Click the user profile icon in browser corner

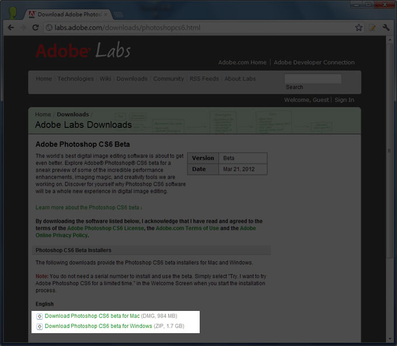13,13
